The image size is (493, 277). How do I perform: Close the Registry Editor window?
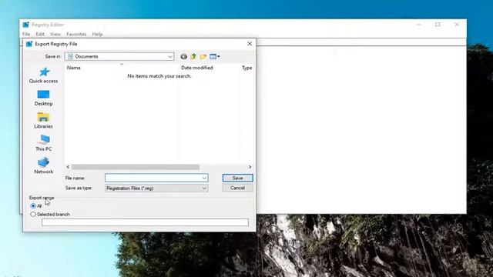coord(457,25)
